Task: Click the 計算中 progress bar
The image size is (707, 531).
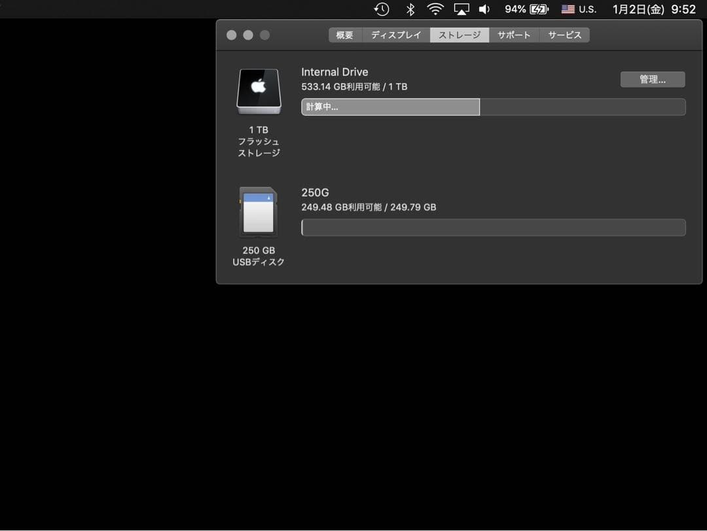Action: (390, 107)
